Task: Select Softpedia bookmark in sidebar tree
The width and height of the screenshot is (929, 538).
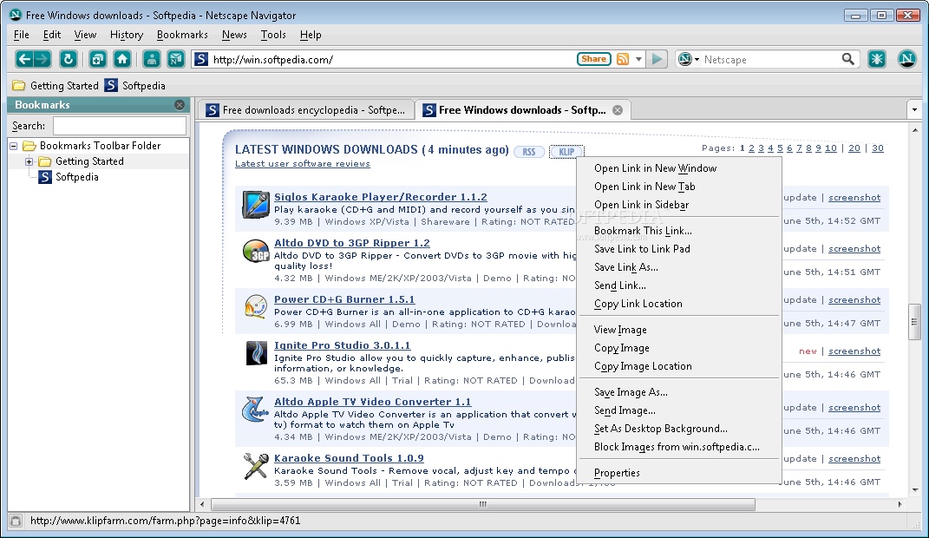Action: [x=77, y=177]
